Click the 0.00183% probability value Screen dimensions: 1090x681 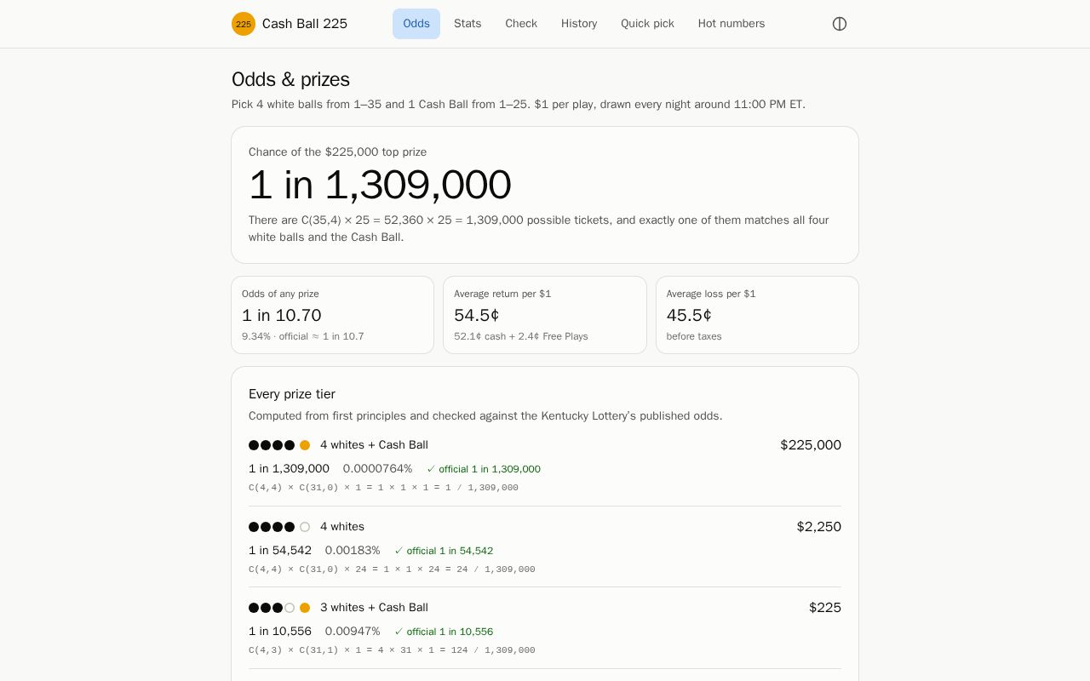[353, 551]
